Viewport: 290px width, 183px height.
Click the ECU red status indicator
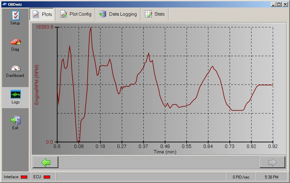(47, 177)
